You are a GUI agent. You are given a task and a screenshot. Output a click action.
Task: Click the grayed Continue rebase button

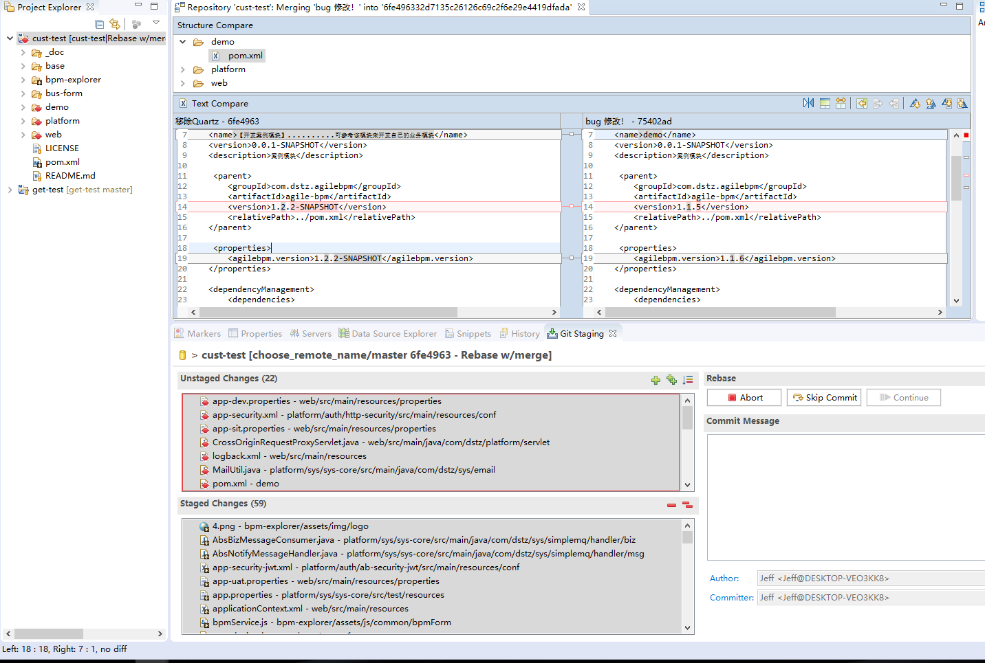[904, 397]
